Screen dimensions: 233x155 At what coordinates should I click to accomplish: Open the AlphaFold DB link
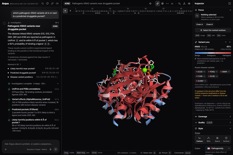(x=200, y=108)
